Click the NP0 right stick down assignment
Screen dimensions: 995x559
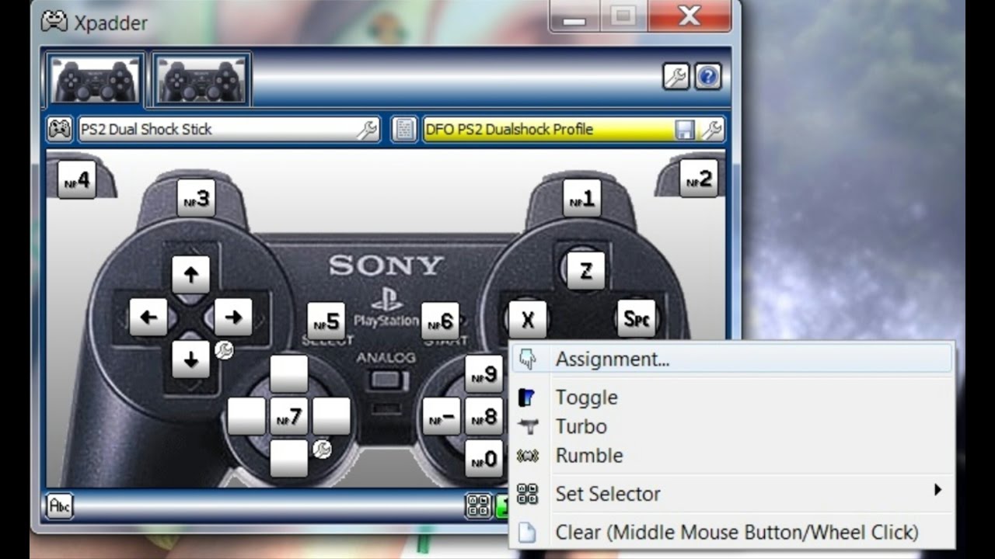484,458
